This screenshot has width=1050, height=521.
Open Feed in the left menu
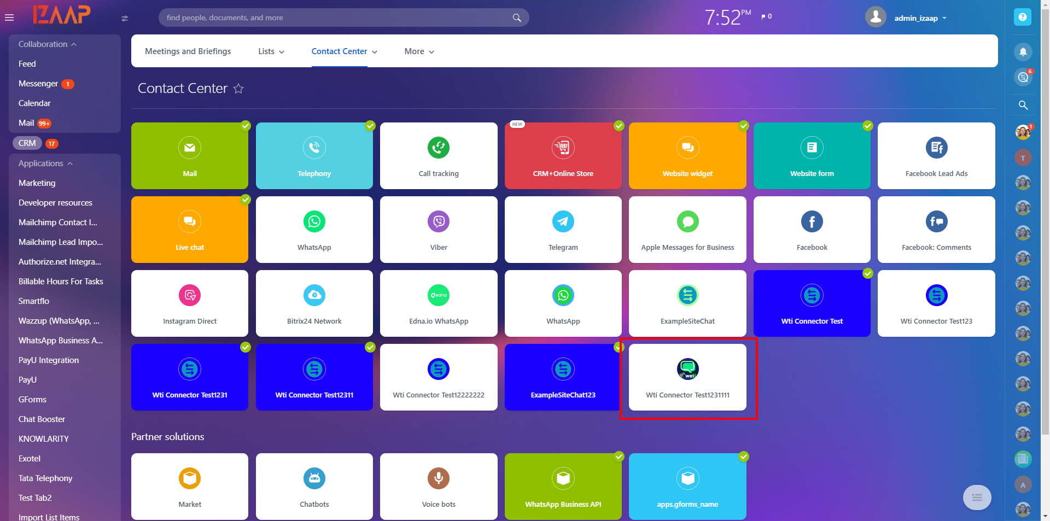[27, 64]
